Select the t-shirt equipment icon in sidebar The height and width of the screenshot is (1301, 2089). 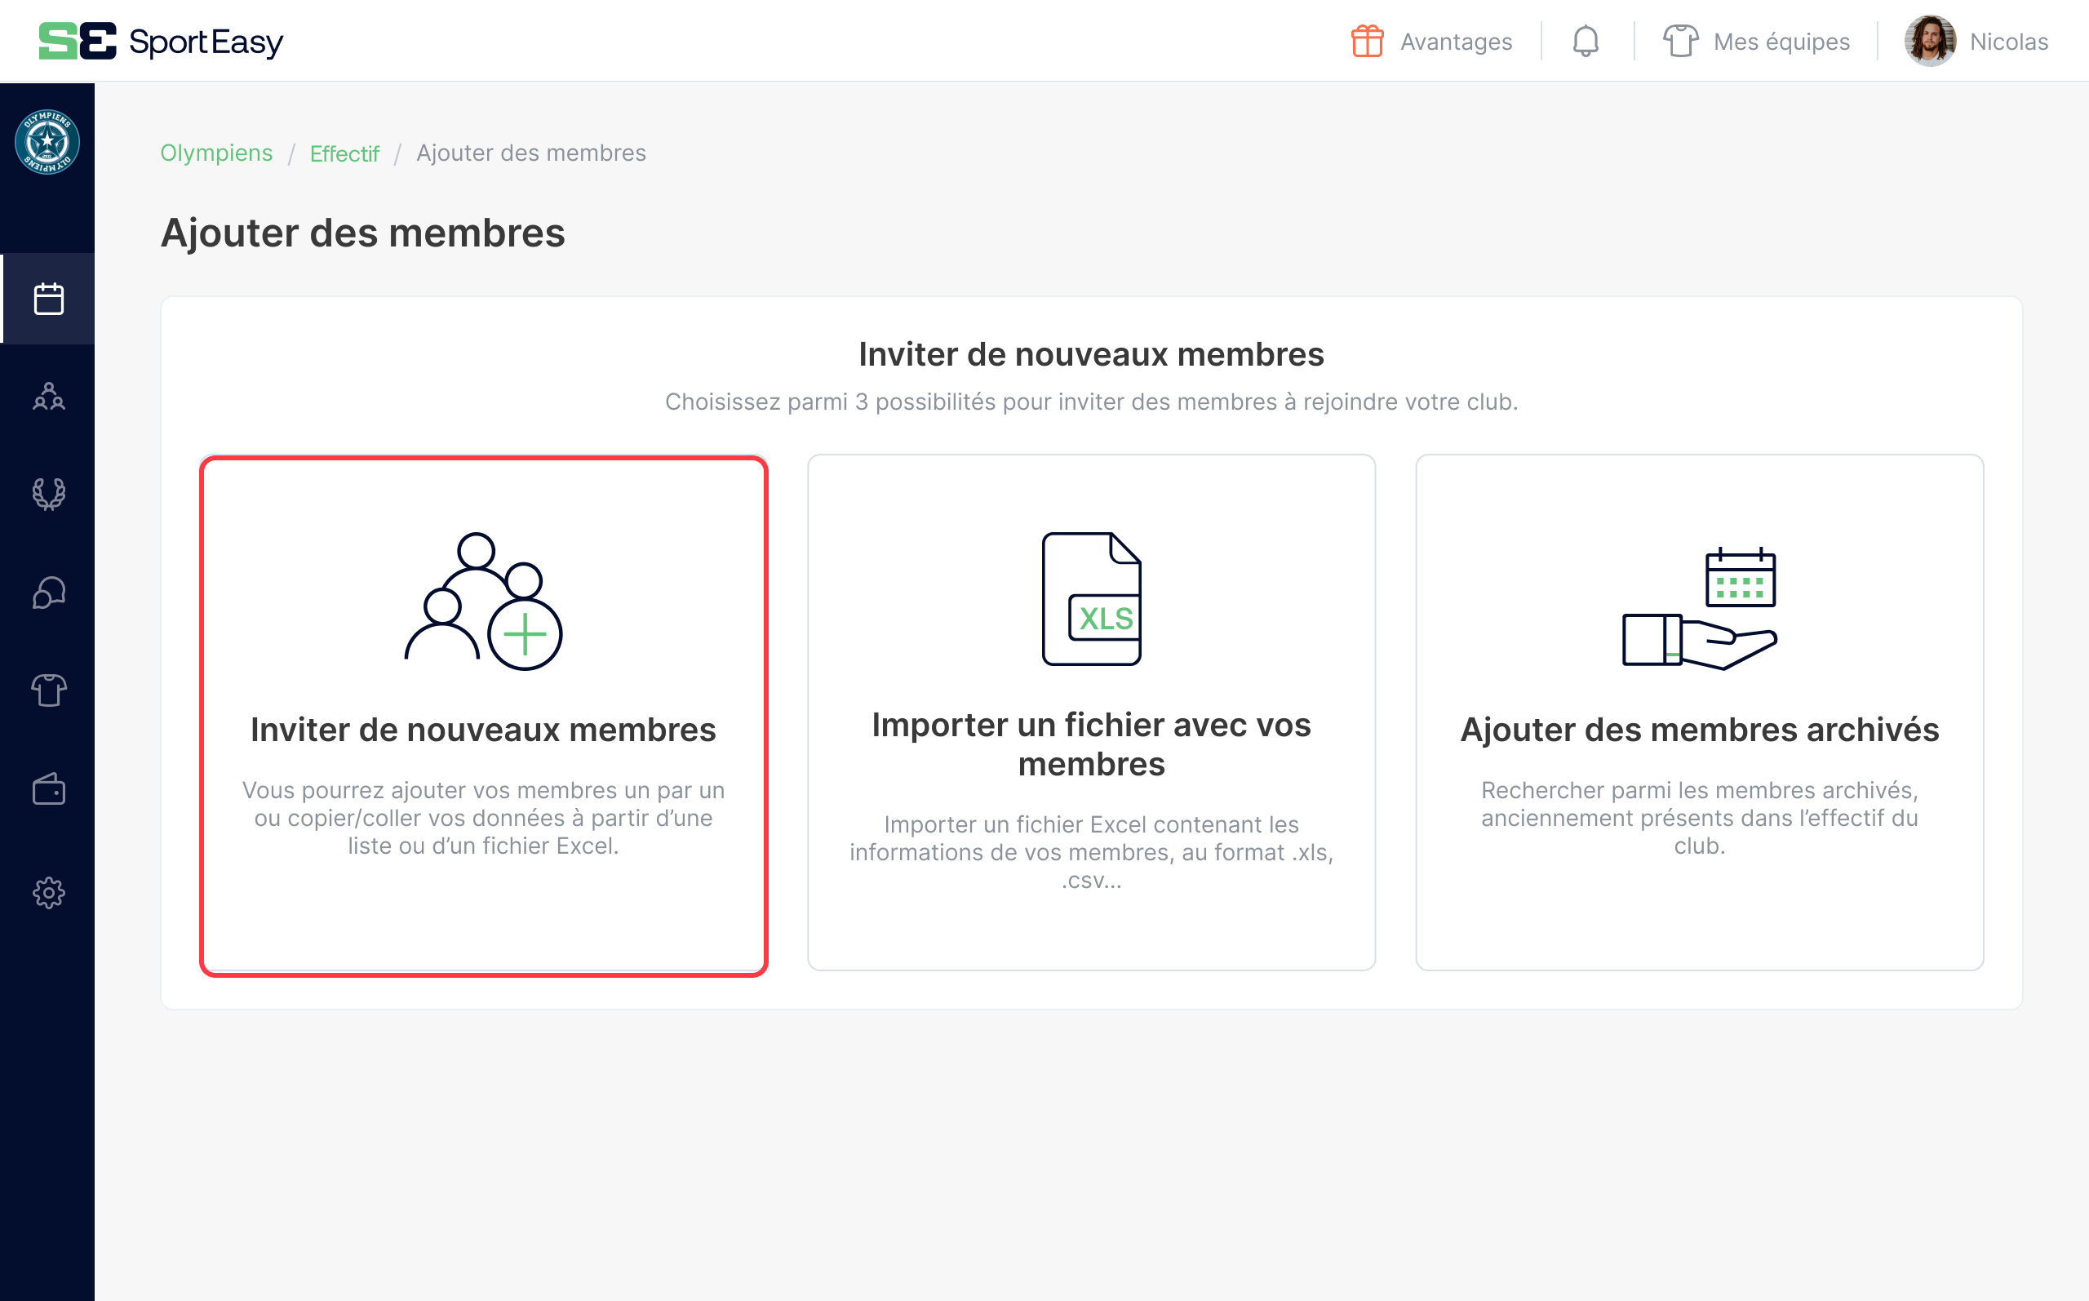point(47,691)
